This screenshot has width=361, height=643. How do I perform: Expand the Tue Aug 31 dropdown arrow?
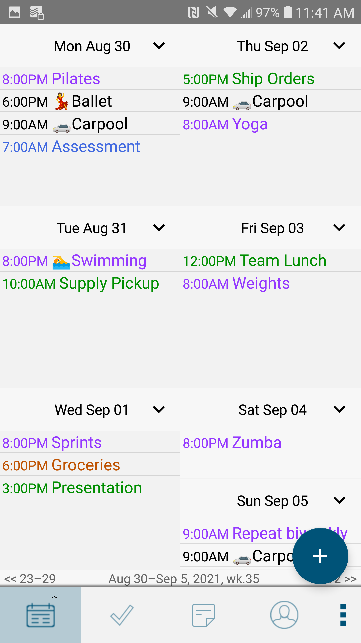tap(159, 228)
